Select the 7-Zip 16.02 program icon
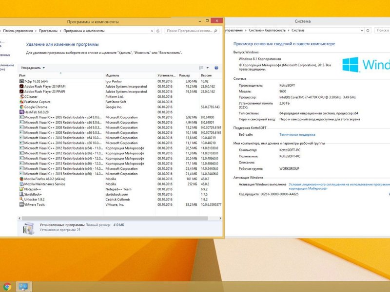The width and height of the screenshot is (390, 292). point(21,81)
